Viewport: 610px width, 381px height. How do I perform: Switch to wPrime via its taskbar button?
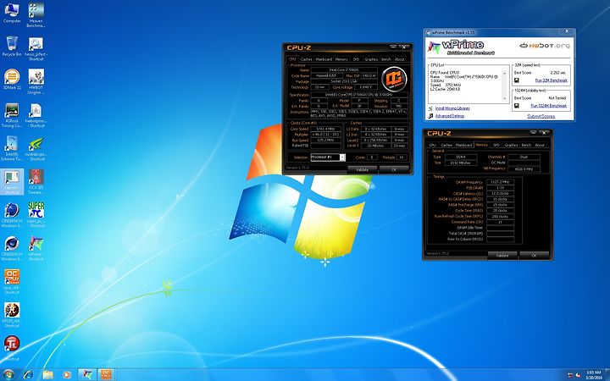(x=87, y=375)
